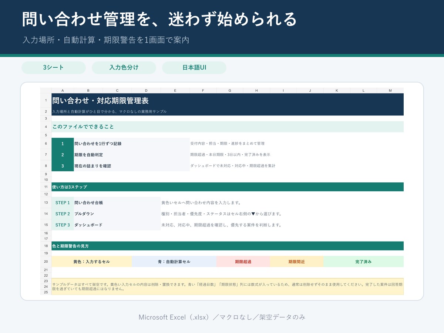This screenshot has width=444, height=333.
Task: Select column H header
Action: click(x=256, y=91)
